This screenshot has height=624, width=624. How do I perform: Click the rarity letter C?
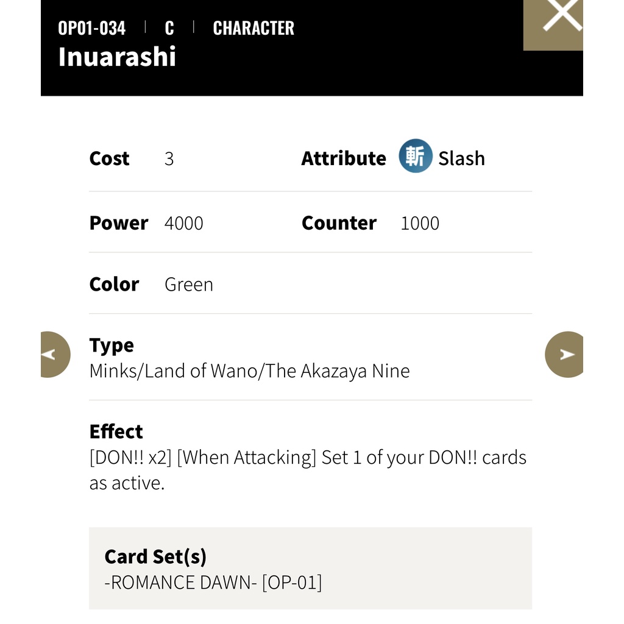tap(169, 28)
